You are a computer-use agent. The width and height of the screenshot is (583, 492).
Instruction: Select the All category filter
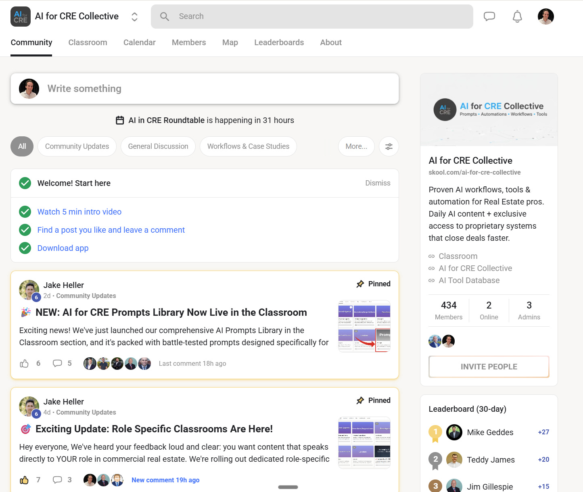pyautogui.click(x=22, y=146)
